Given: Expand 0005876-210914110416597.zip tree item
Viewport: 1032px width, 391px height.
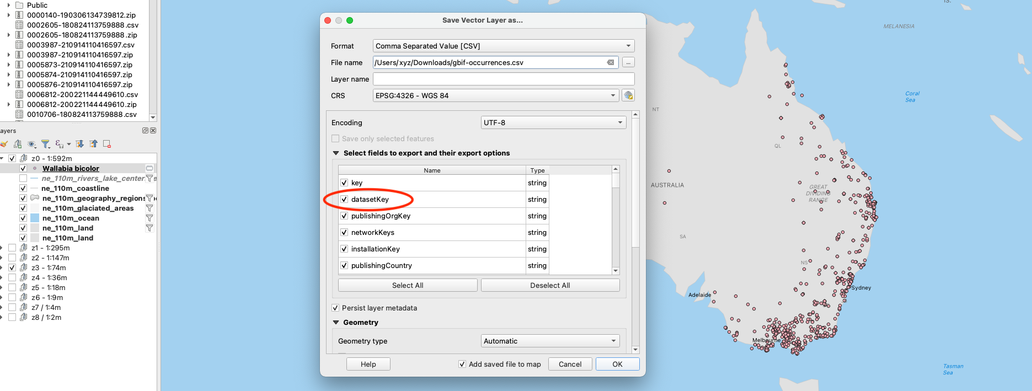Looking at the screenshot, I should click(8, 84).
